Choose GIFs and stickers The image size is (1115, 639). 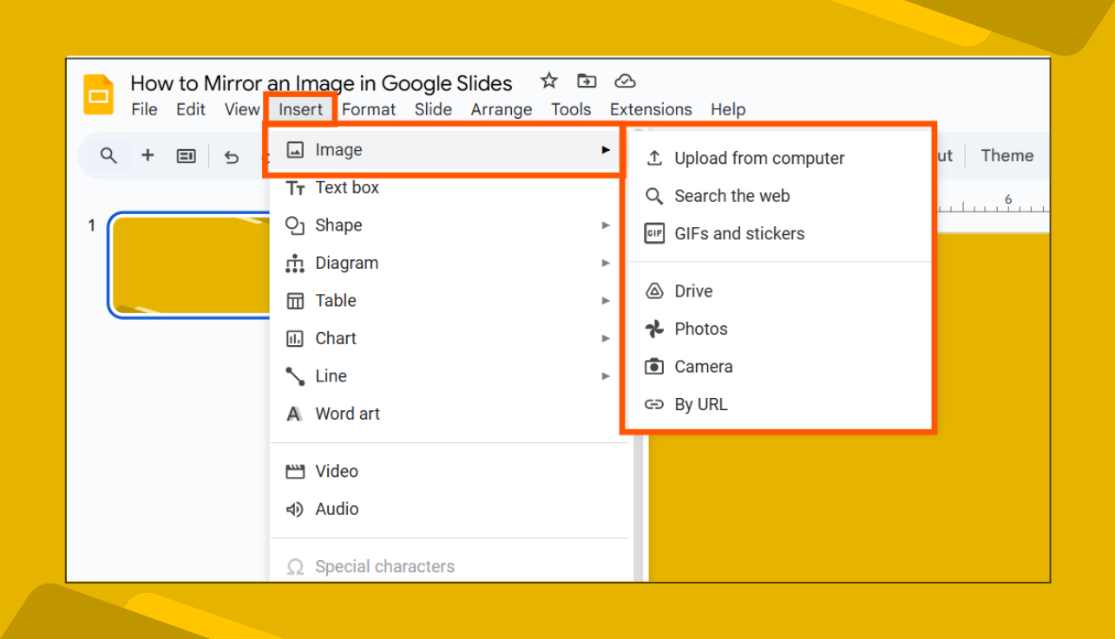click(739, 233)
